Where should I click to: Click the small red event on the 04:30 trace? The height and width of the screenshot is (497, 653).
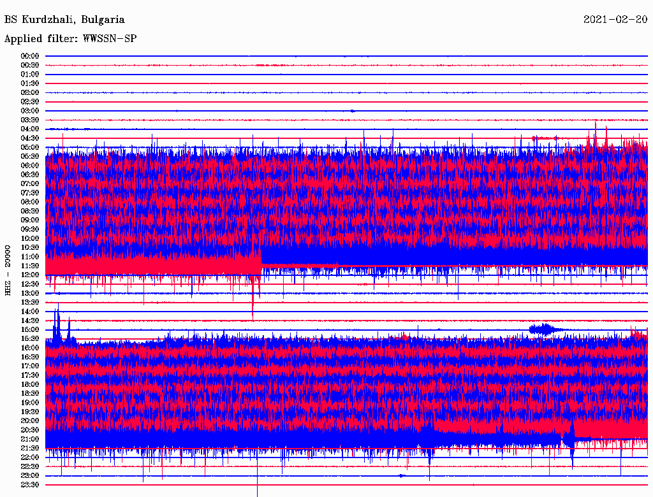544,138
